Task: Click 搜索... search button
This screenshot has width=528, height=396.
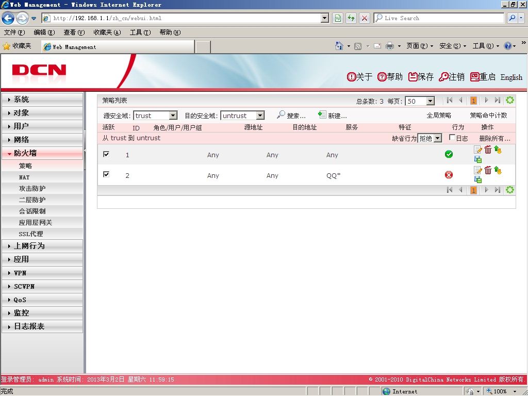Action: click(x=291, y=115)
